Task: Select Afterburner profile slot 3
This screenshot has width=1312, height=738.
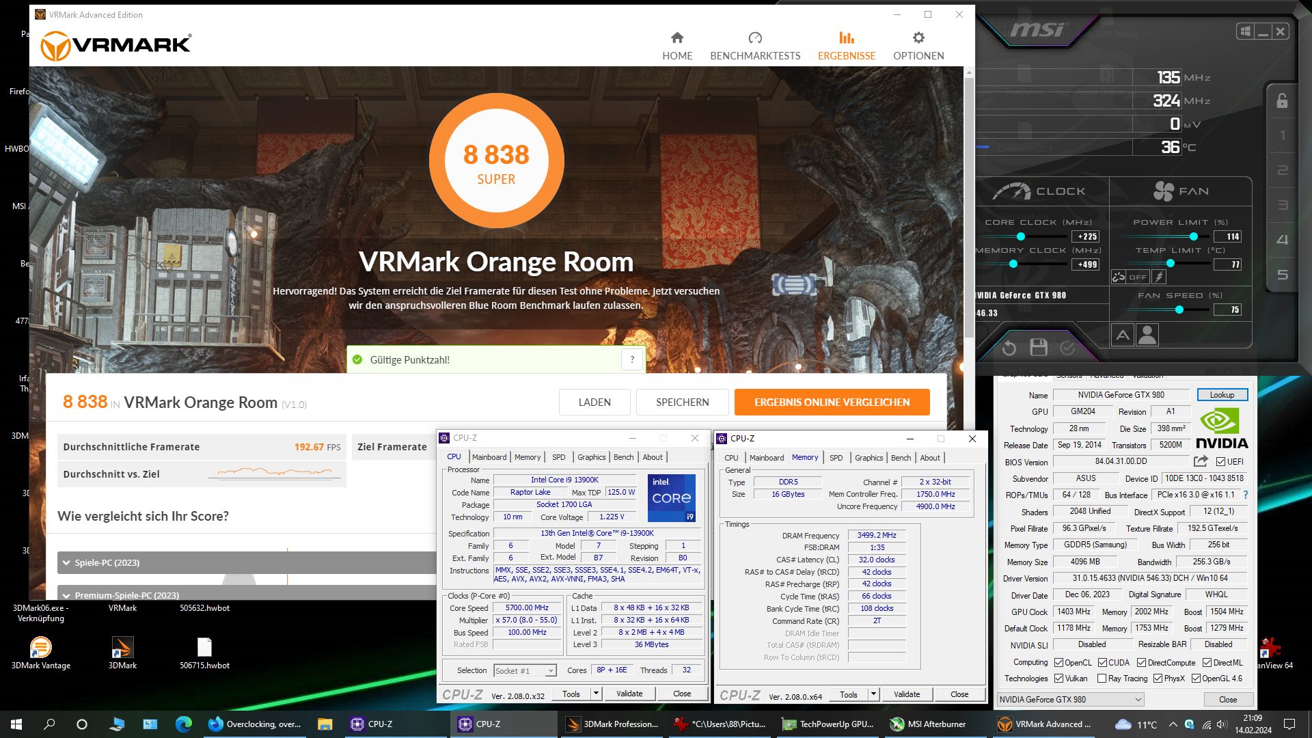Action: tap(1282, 204)
